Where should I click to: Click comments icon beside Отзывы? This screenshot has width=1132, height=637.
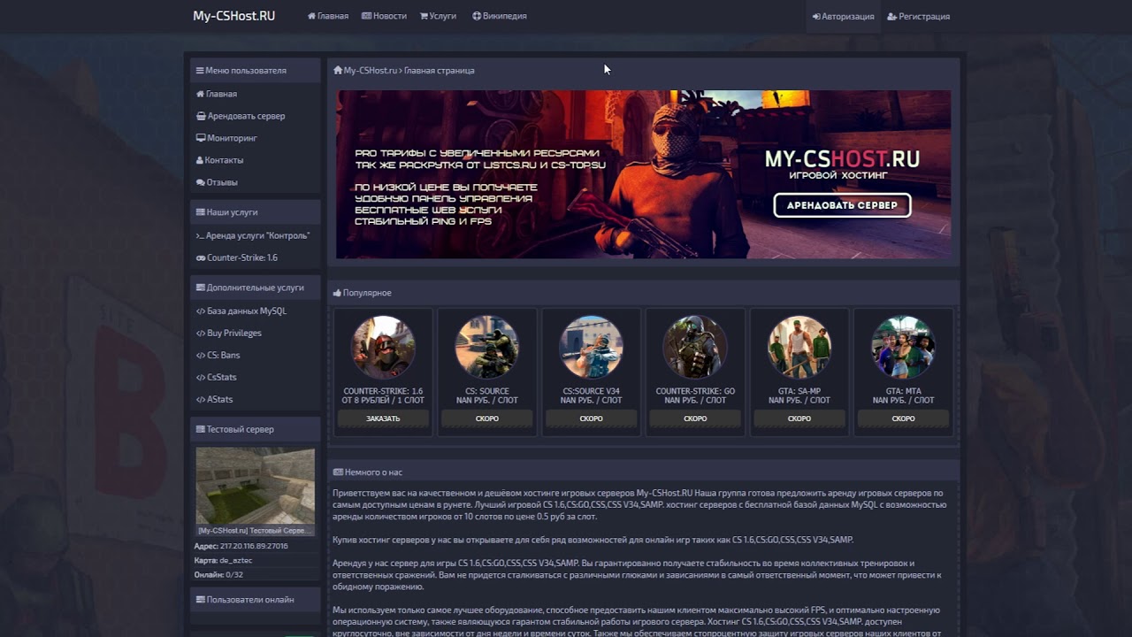(x=201, y=182)
